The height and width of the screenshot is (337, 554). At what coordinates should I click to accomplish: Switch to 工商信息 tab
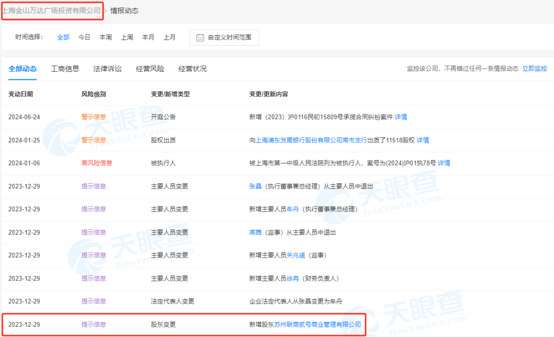click(65, 69)
